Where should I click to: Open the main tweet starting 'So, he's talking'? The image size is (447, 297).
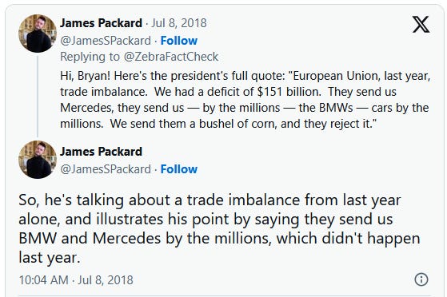220,228
